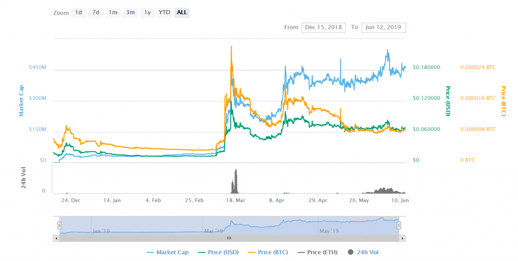Toggle the 24h Vol legend item
The image size is (518, 261).
pyautogui.click(x=363, y=252)
